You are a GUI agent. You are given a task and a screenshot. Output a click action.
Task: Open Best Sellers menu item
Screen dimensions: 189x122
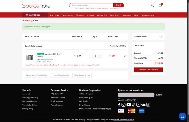[x=115, y=15]
